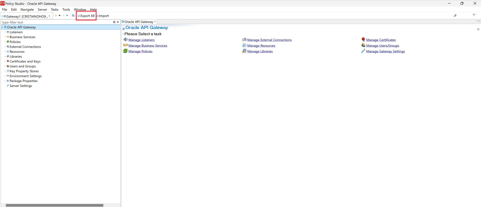
Task: Collapse the Oracle API Gateway root node
Action: pos(3,27)
